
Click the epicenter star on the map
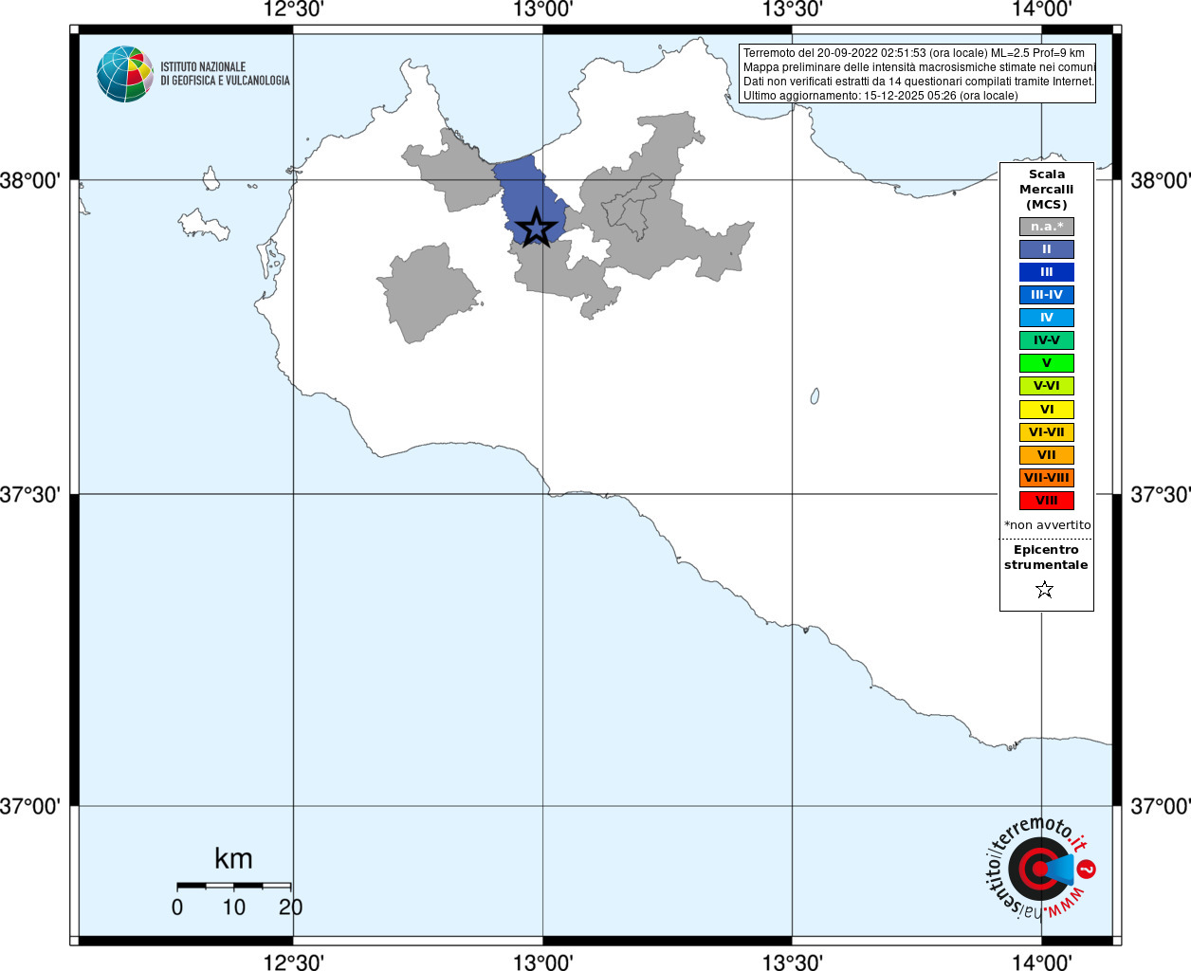coord(536,228)
